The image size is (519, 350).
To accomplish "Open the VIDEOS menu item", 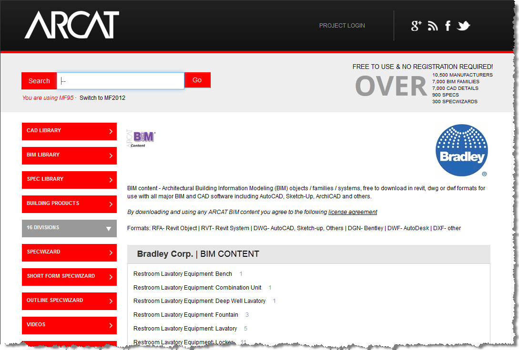I will pos(69,326).
